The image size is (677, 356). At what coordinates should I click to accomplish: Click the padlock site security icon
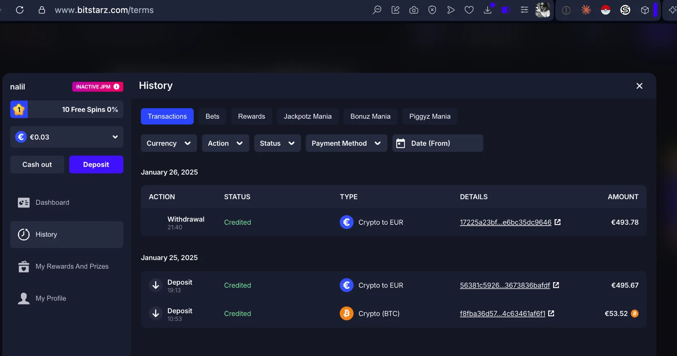42,10
